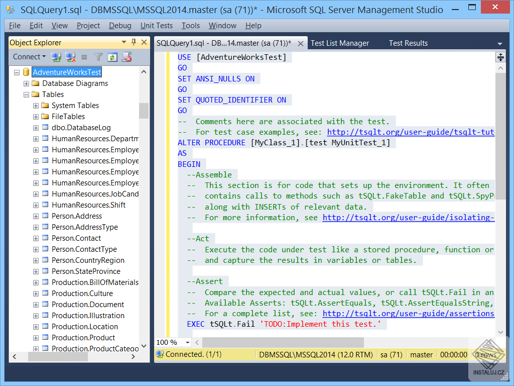
Task: Click the Person.ContactType table icon
Action: pyautogui.click(x=45, y=249)
